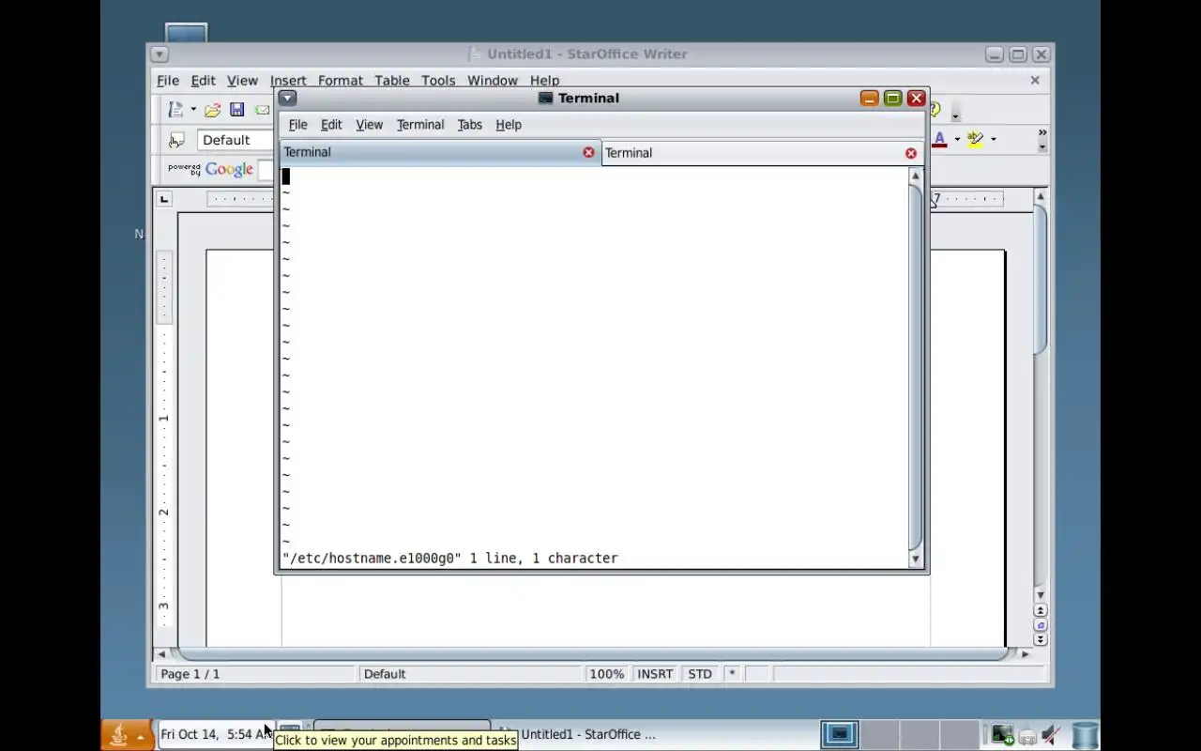The width and height of the screenshot is (1201, 751).
Task: Toggle STD selection mode in status bar
Action: click(x=700, y=674)
